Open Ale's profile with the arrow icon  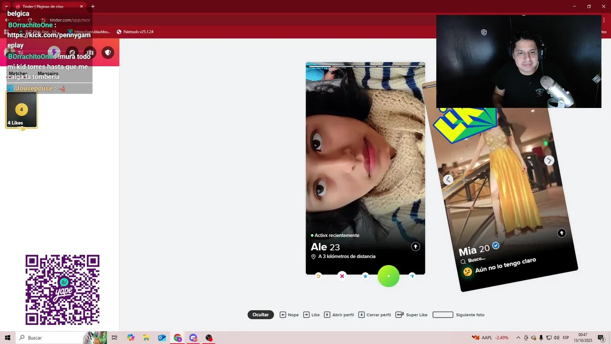pos(415,247)
